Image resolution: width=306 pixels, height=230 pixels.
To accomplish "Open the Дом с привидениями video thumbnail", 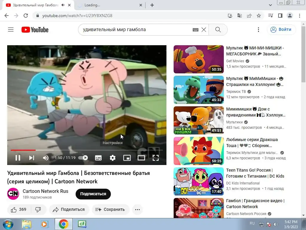I will (x=198, y=120).
